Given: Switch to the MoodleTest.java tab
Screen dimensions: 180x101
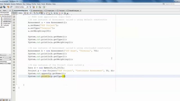Looking at the screenshot, I should tap(74, 11).
